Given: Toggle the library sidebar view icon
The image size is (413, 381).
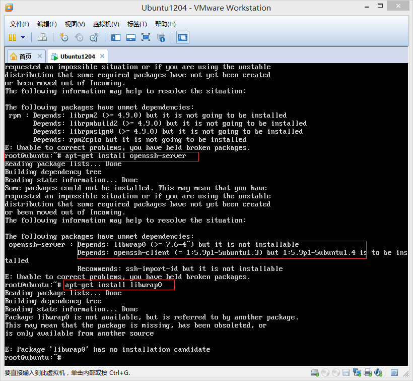Looking at the screenshot, I should (x=116, y=37).
